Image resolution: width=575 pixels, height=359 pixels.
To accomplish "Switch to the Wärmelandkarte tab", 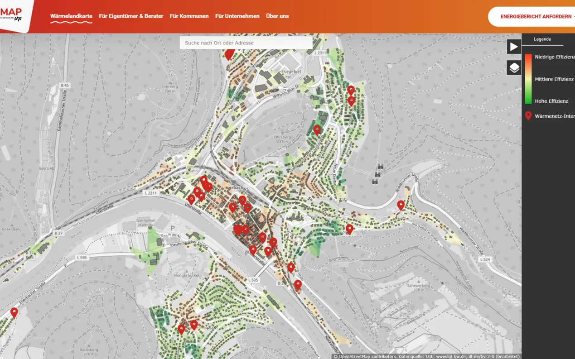I will [71, 16].
